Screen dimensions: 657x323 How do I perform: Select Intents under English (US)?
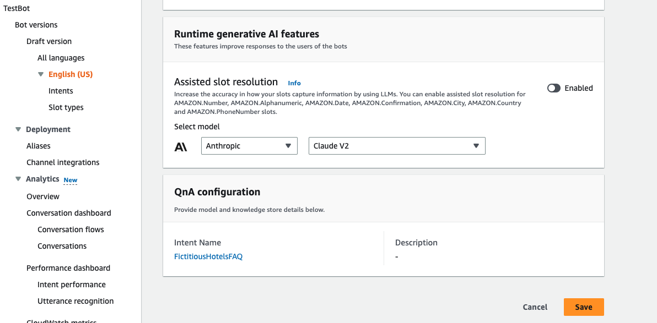pos(61,90)
